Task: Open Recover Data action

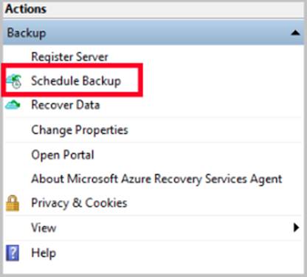Action: click(x=66, y=105)
